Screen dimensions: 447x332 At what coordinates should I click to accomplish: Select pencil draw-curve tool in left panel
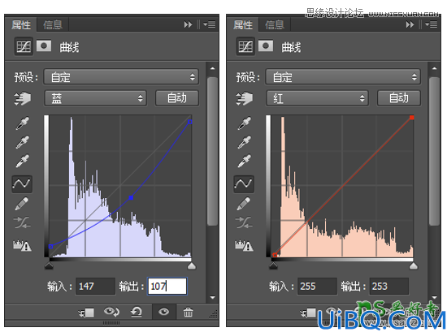22,204
